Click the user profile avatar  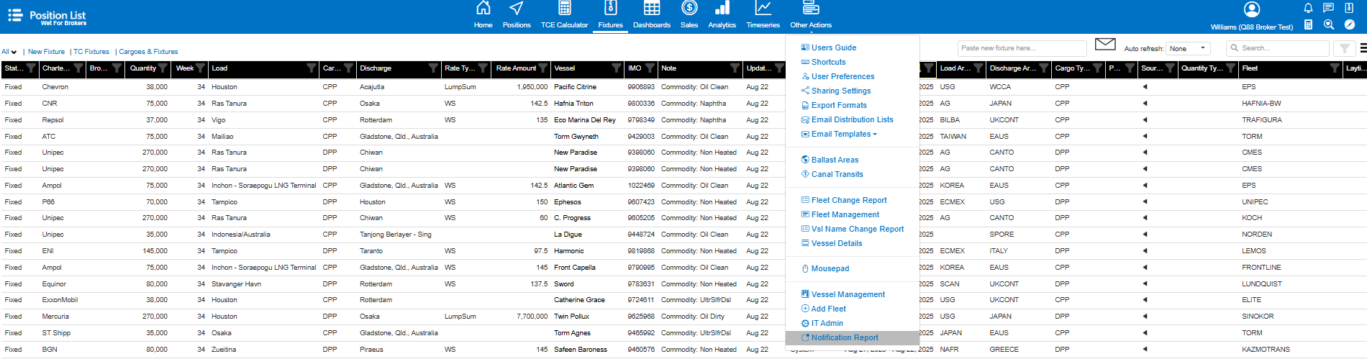pyautogui.click(x=1252, y=9)
